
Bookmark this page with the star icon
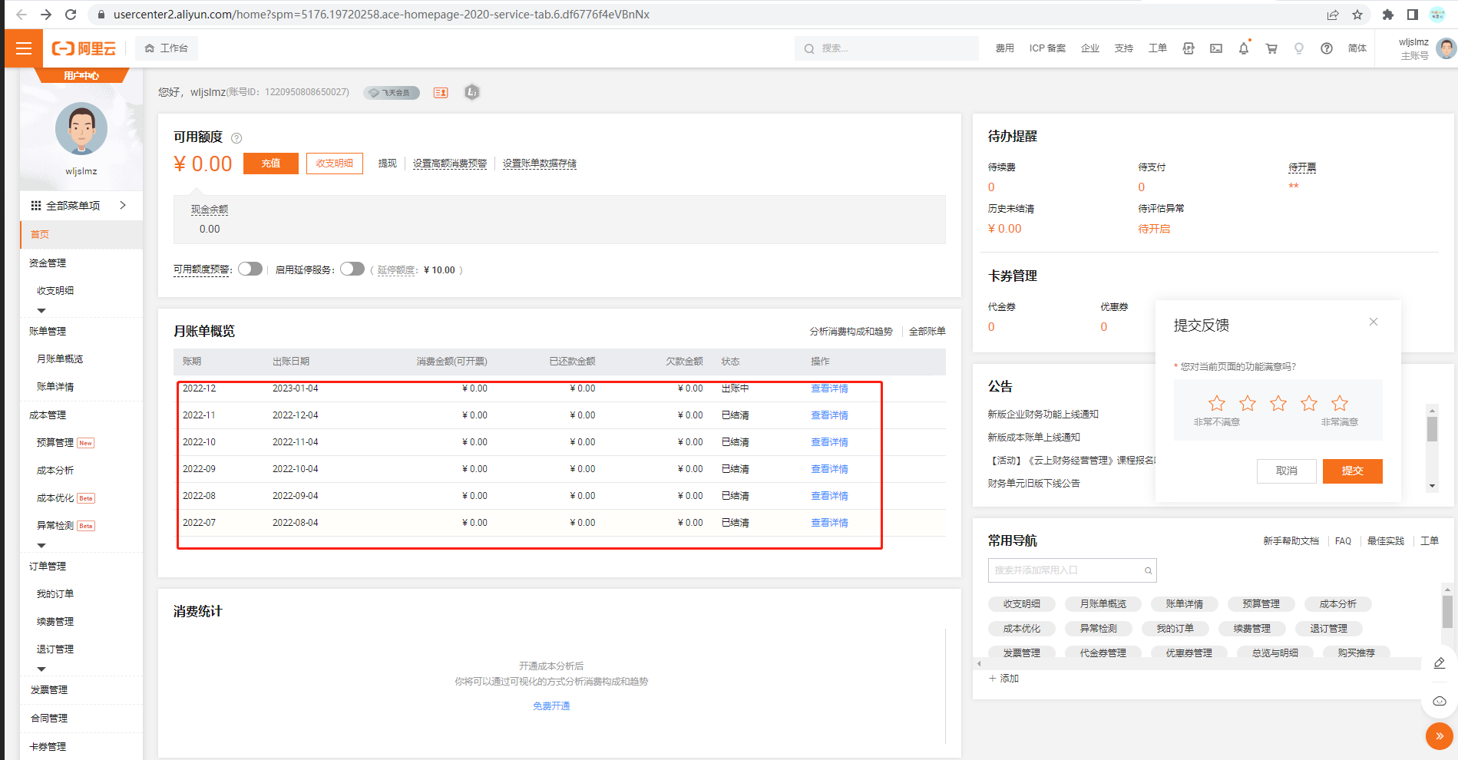click(x=1357, y=15)
